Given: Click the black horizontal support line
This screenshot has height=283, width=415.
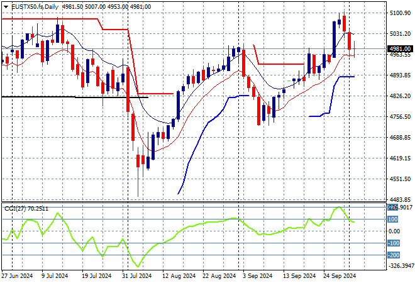Looking at the screenshot, I should 63,97.
